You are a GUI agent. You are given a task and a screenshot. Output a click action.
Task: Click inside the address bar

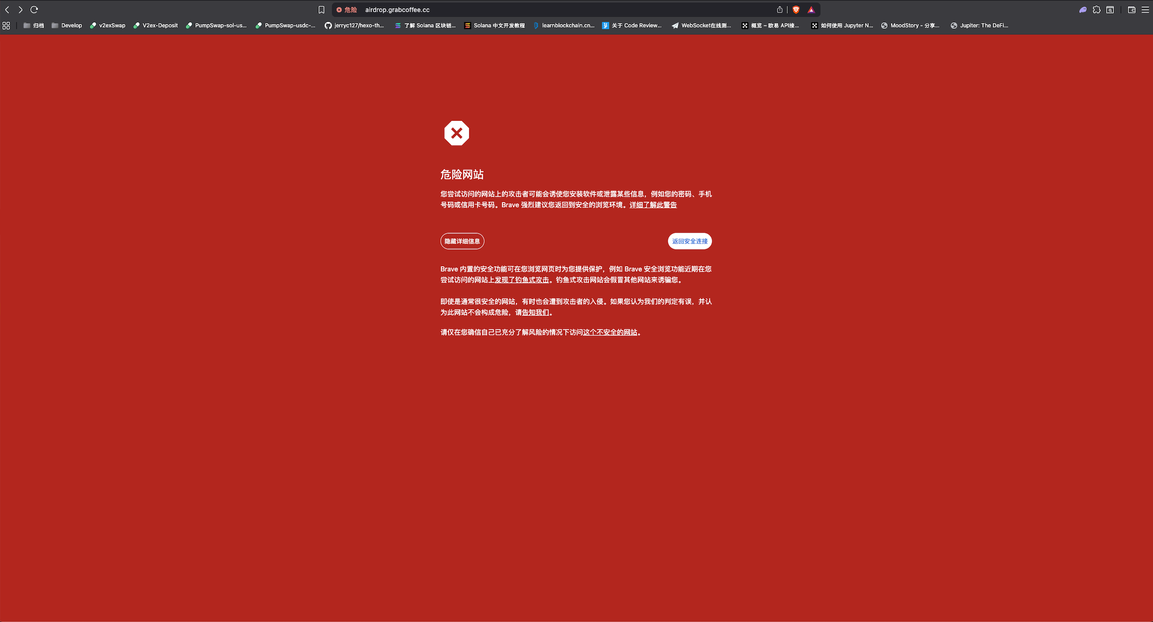tap(482, 9)
